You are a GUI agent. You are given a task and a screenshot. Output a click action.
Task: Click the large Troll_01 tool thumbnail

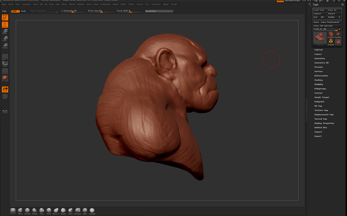click(x=320, y=38)
